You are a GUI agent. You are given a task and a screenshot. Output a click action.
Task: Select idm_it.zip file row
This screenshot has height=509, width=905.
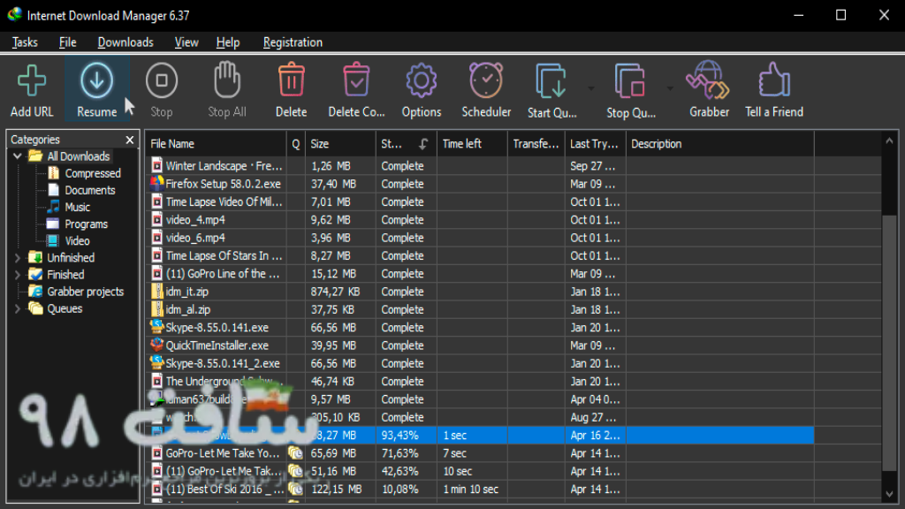click(x=480, y=292)
